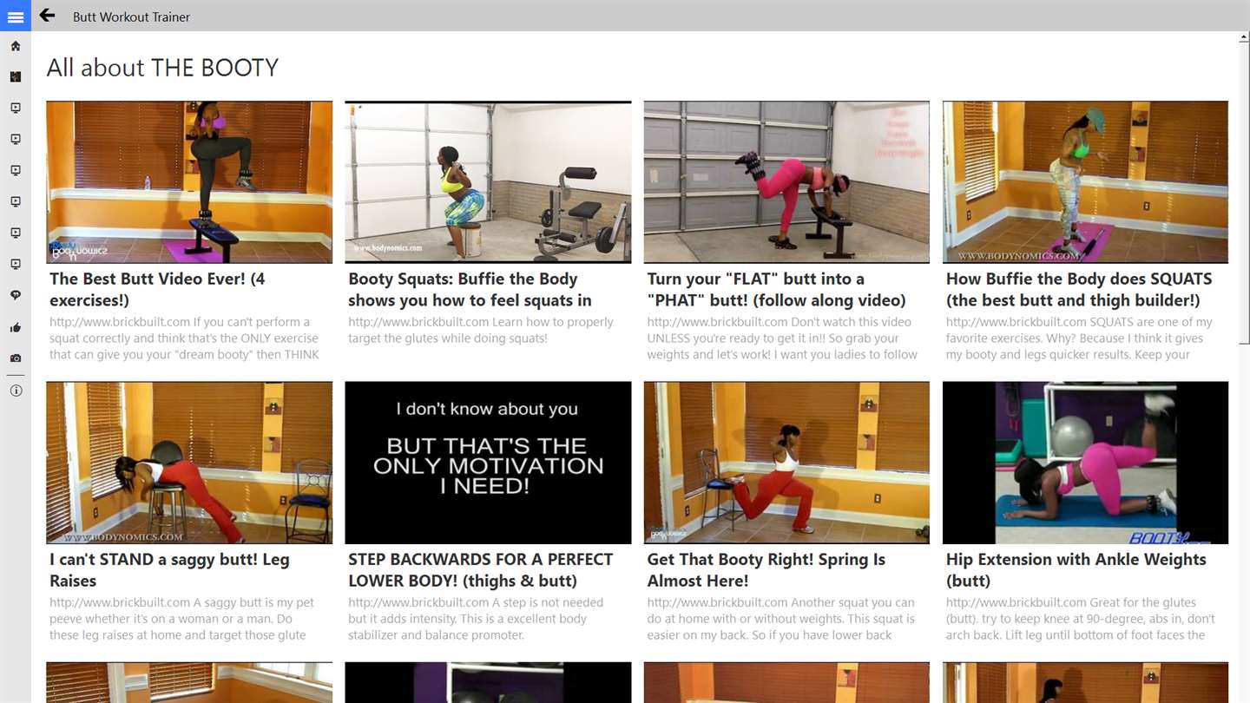
Task: Click the thumbs-up like icon
Action: pos(16,327)
